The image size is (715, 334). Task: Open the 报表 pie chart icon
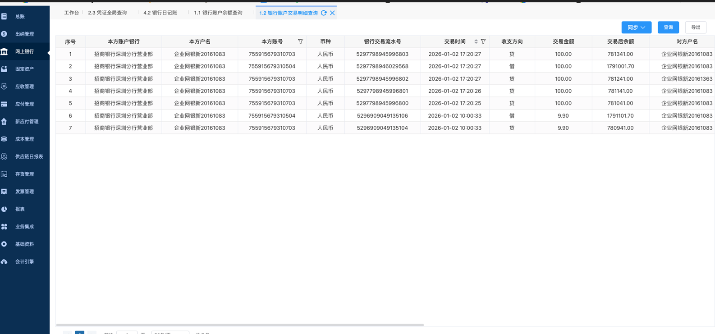point(4,209)
